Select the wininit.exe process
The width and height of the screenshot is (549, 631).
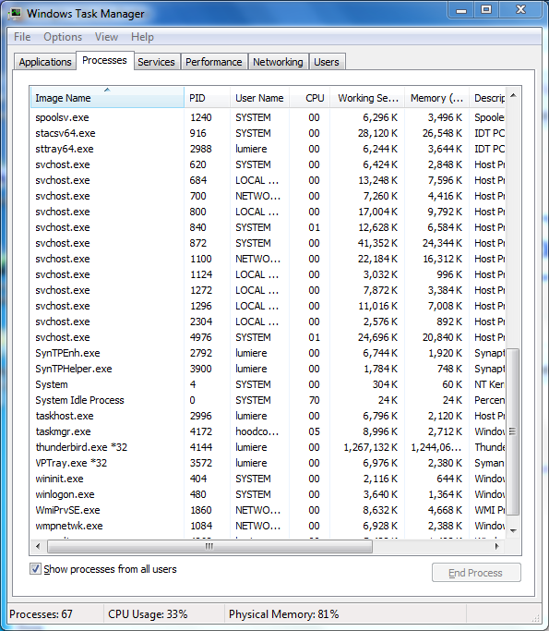click(x=268, y=479)
